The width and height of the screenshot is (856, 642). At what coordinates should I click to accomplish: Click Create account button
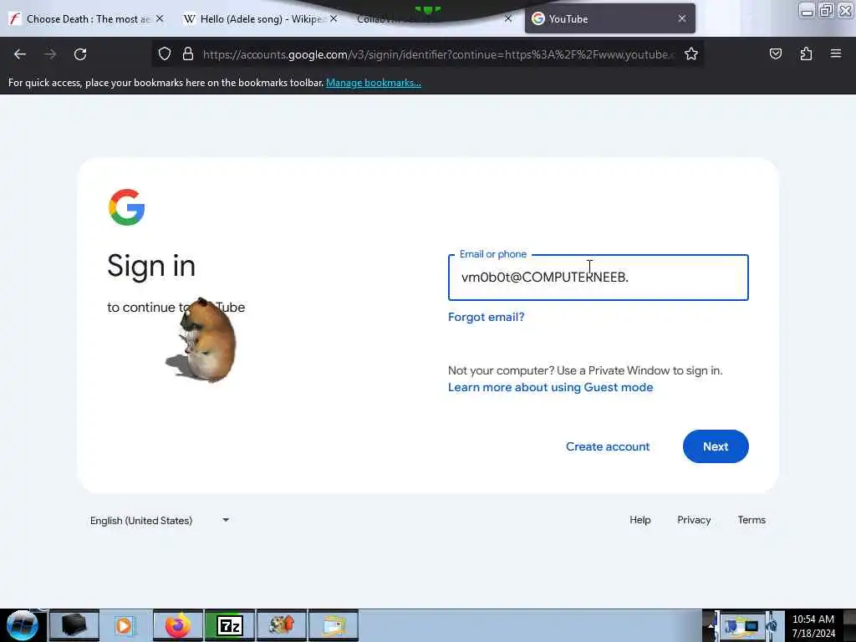[608, 446]
